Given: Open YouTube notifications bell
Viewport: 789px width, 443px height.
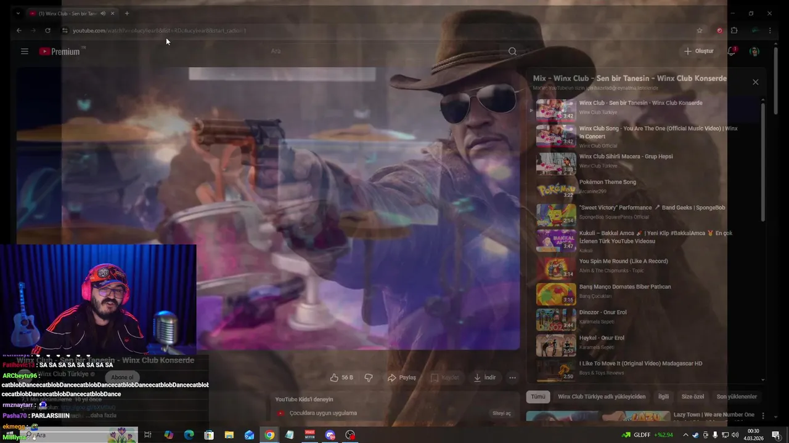Looking at the screenshot, I should 731,52.
